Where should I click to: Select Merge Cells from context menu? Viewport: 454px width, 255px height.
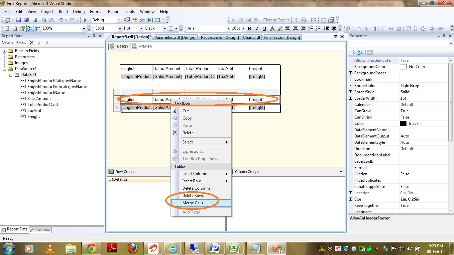point(193,203)
